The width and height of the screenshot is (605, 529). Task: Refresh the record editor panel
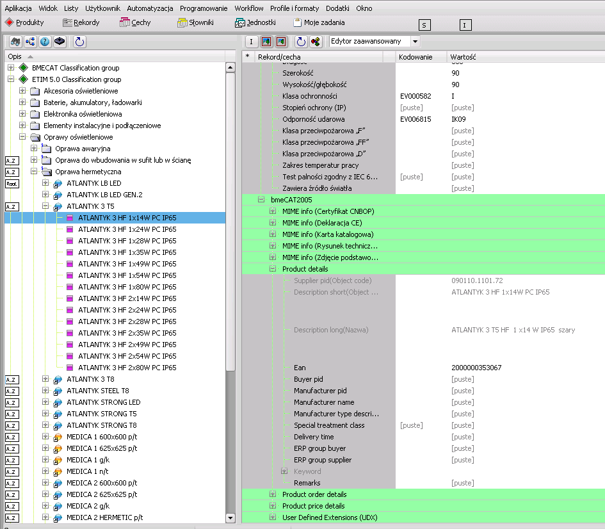tap(301, 41)
